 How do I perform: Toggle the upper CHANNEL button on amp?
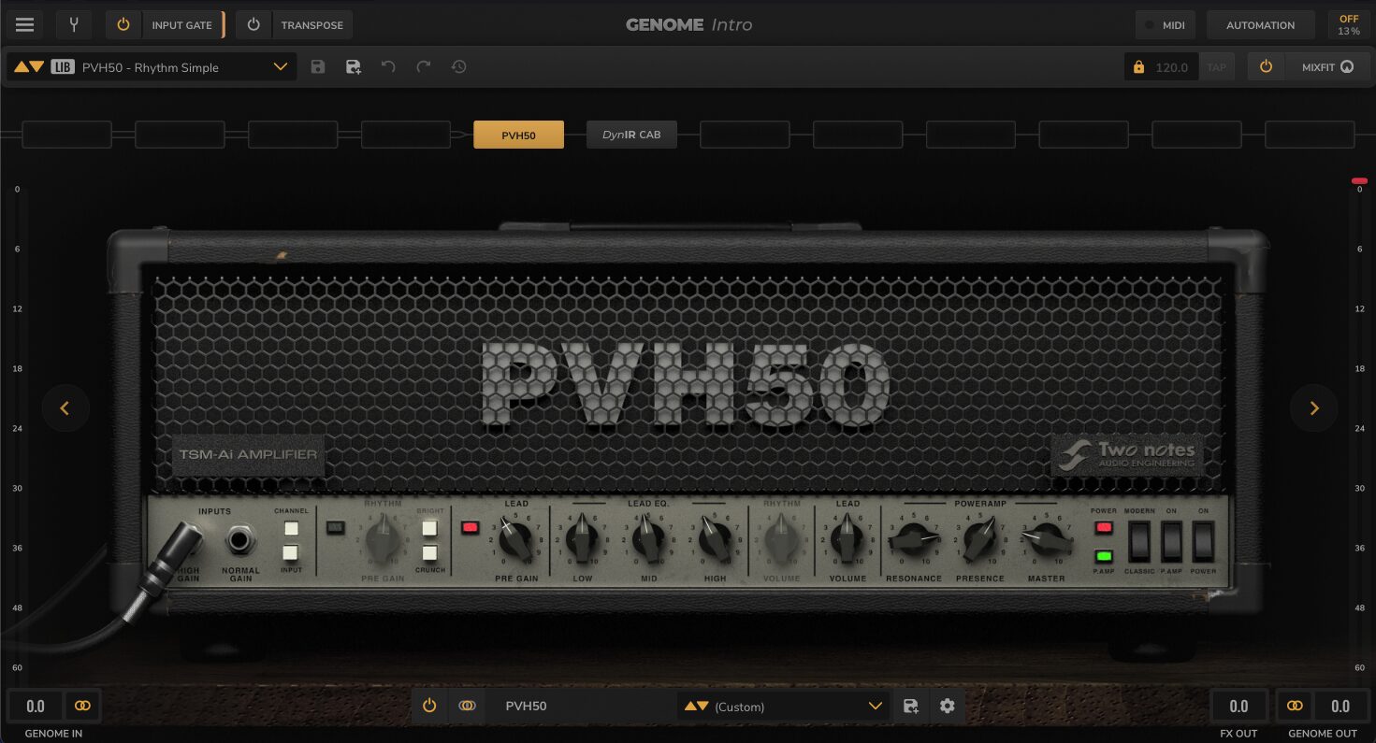291,528
